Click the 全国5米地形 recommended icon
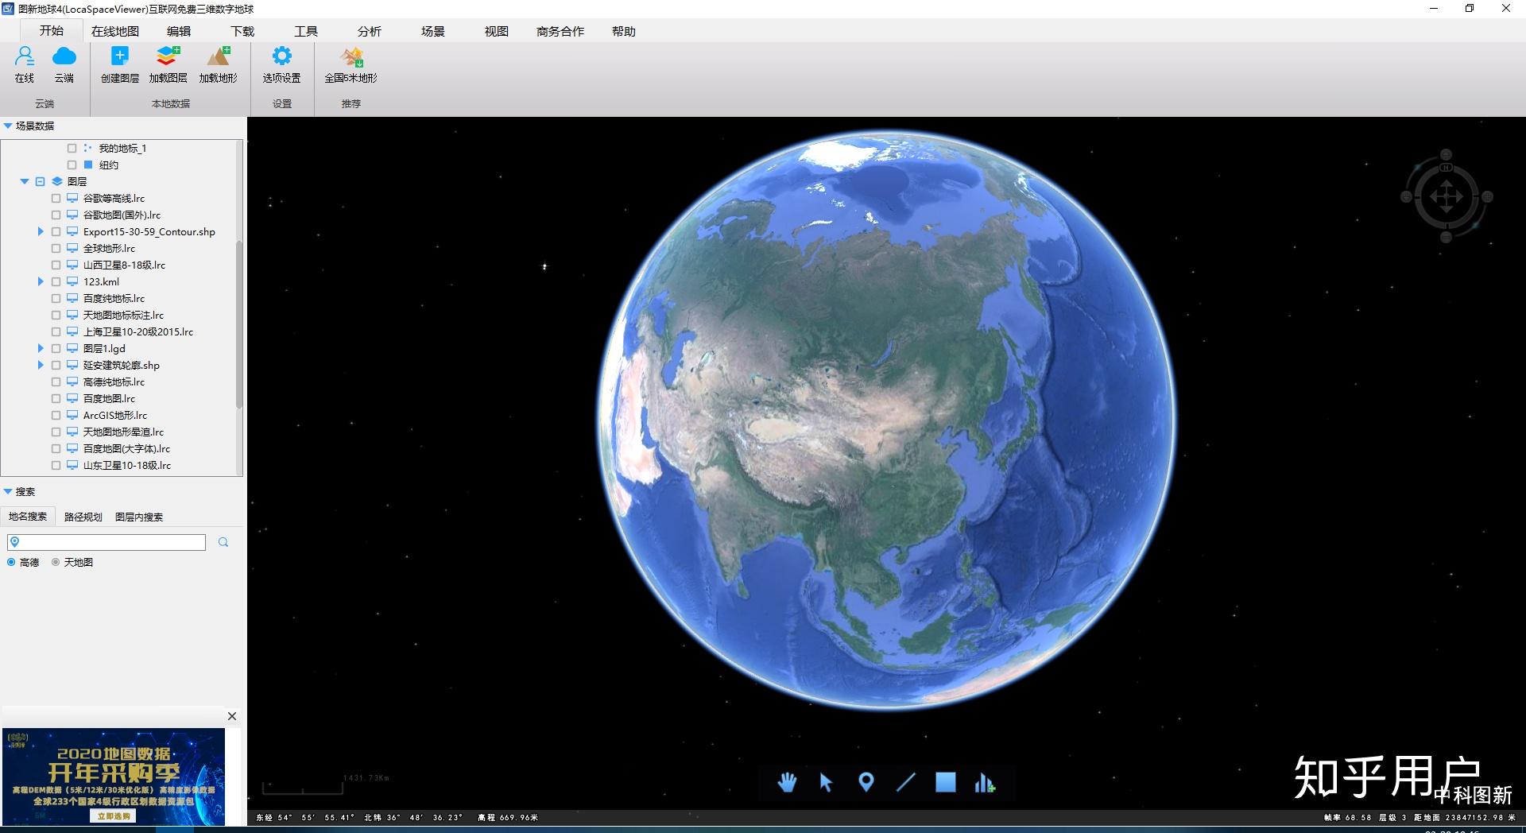Viewport: 1526px width, 833px height. [351, 56]
